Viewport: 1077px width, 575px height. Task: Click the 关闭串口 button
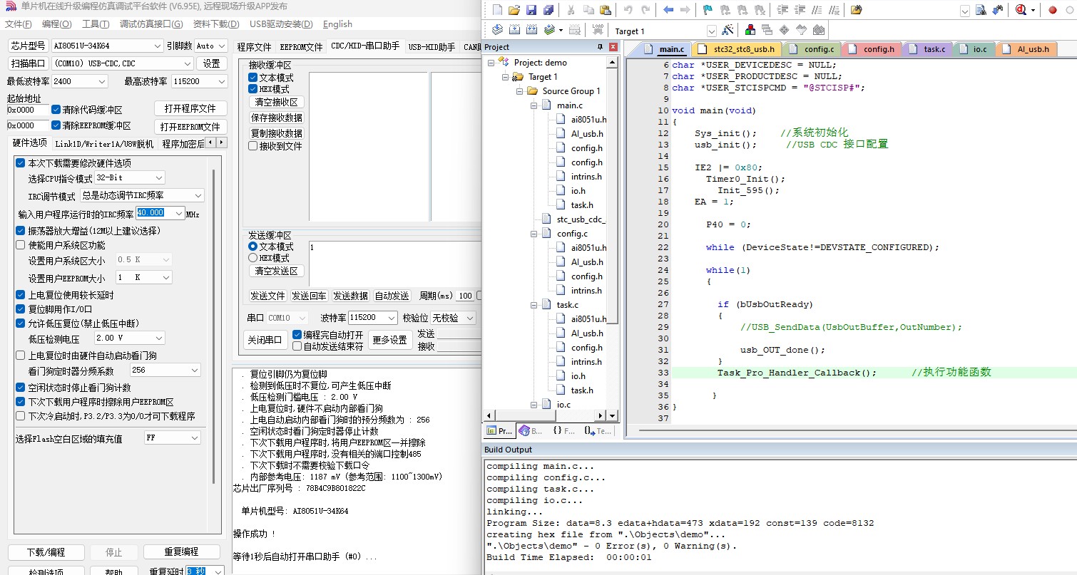point(265,339)
